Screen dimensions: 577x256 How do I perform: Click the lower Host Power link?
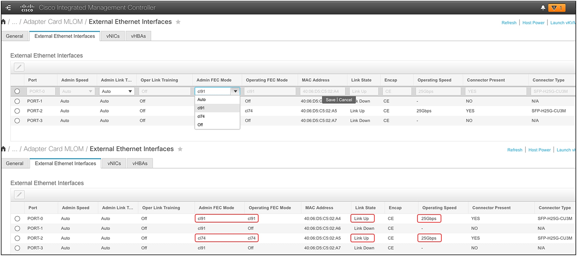(540, 150)
